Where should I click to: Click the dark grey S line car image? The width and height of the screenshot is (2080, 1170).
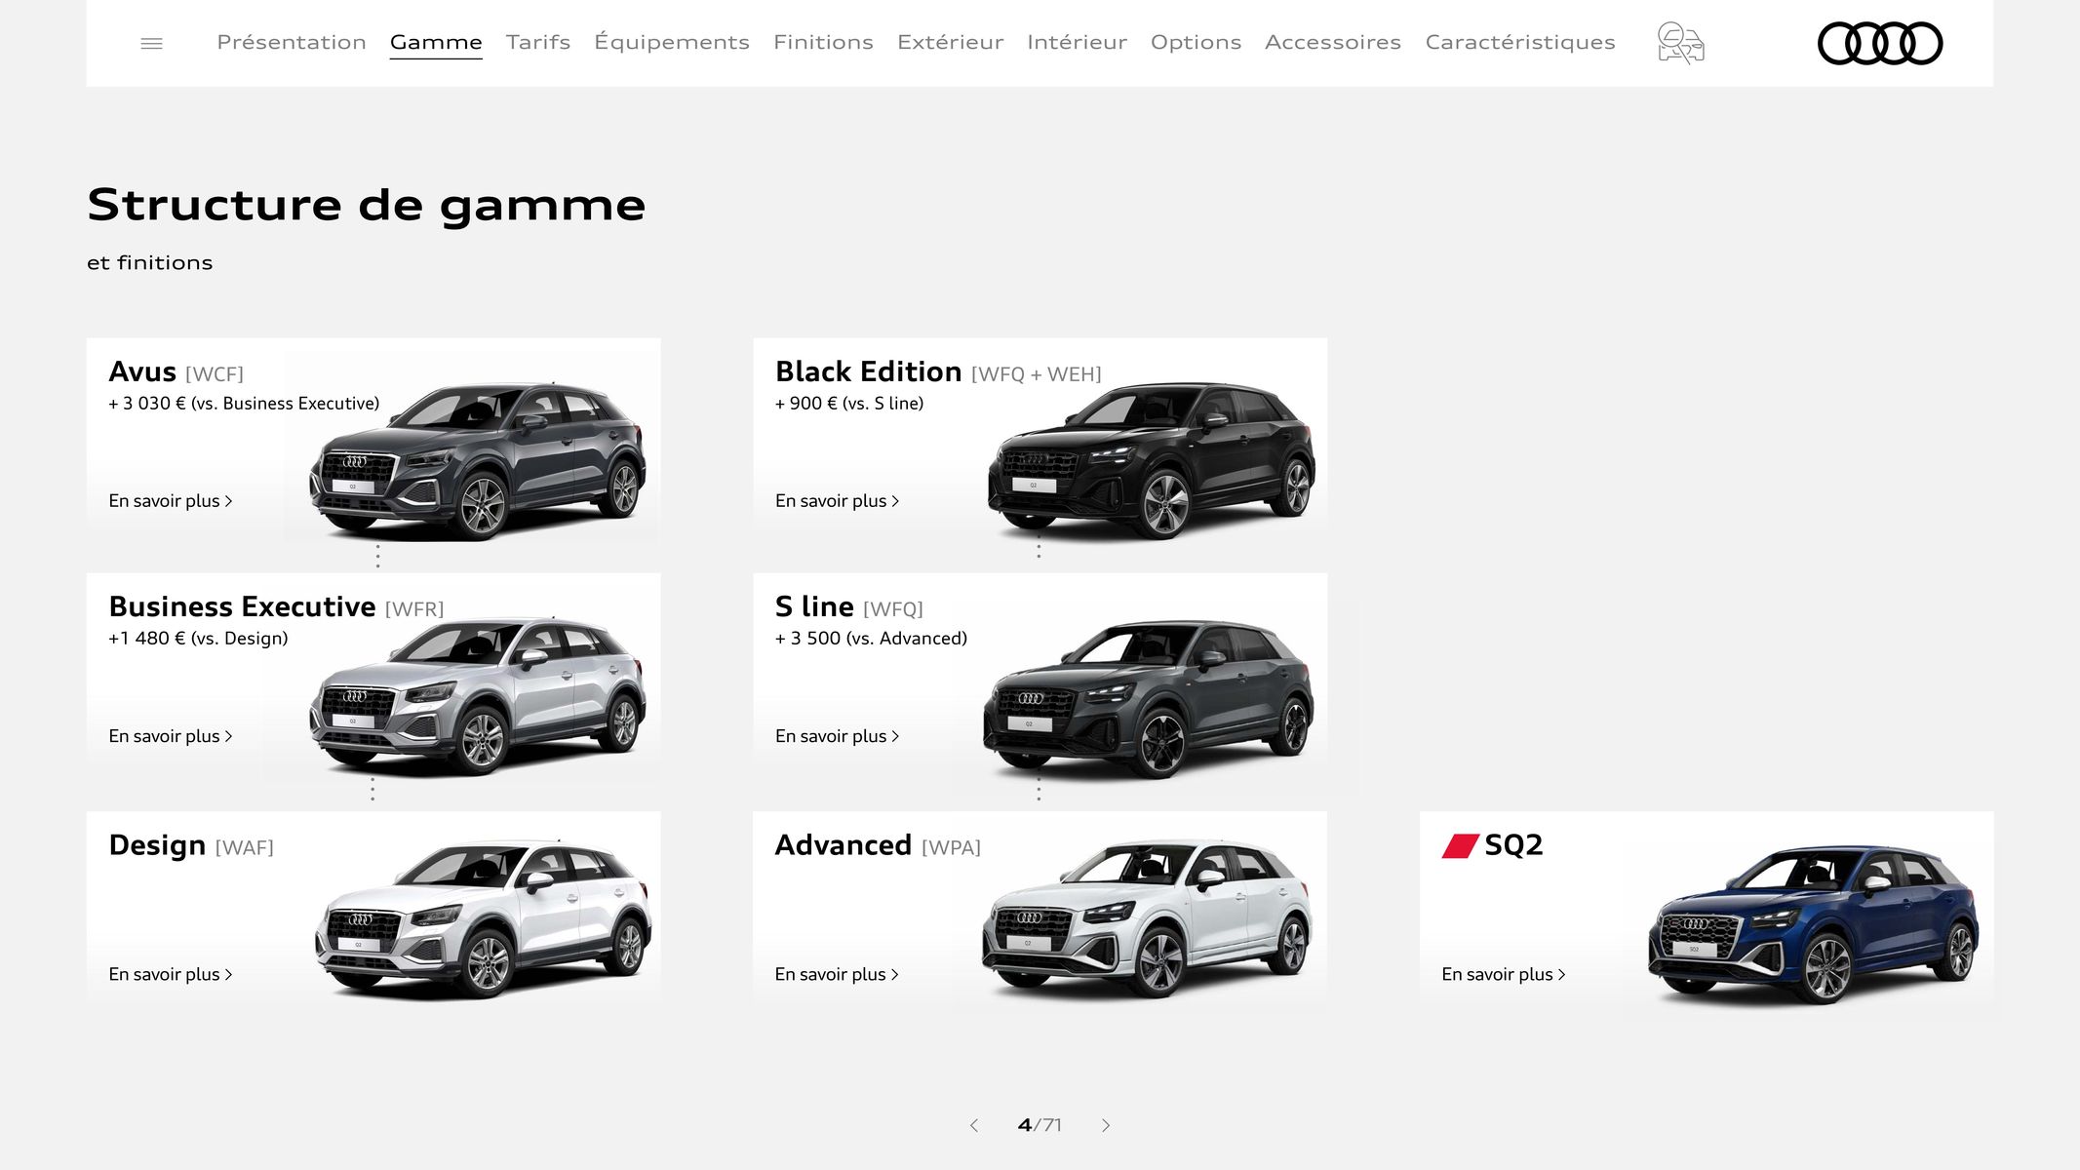[x=1149, y=698]
